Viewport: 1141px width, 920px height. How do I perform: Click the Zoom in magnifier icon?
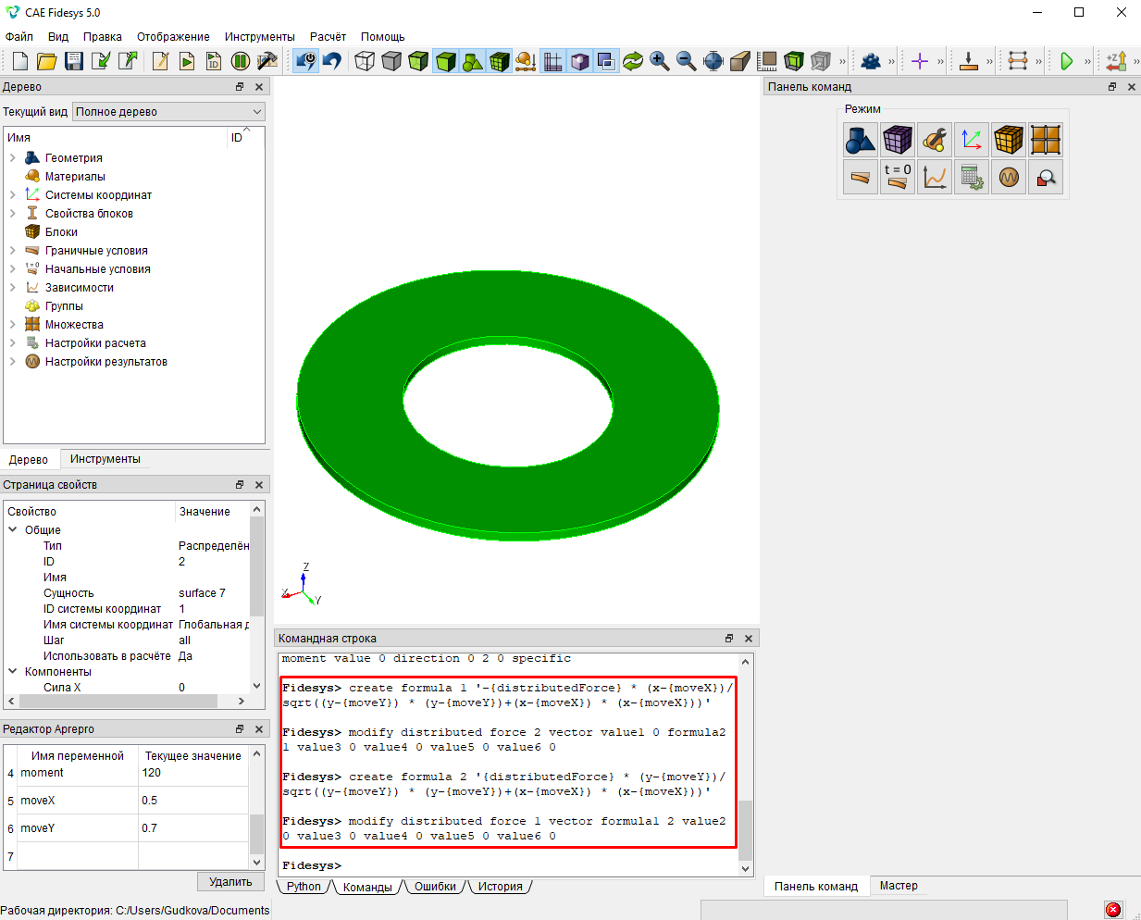[x=660, y=61]
